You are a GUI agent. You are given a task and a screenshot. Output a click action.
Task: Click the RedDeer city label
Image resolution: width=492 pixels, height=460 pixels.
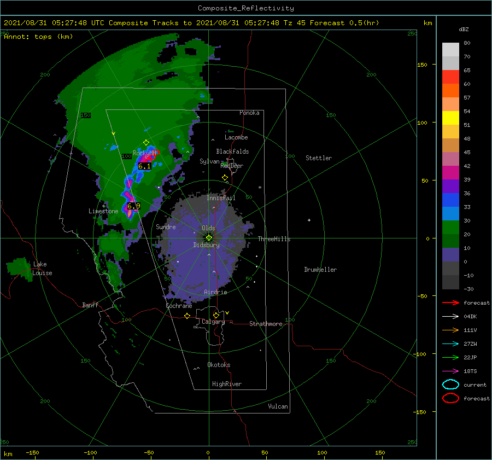(232, 166)
